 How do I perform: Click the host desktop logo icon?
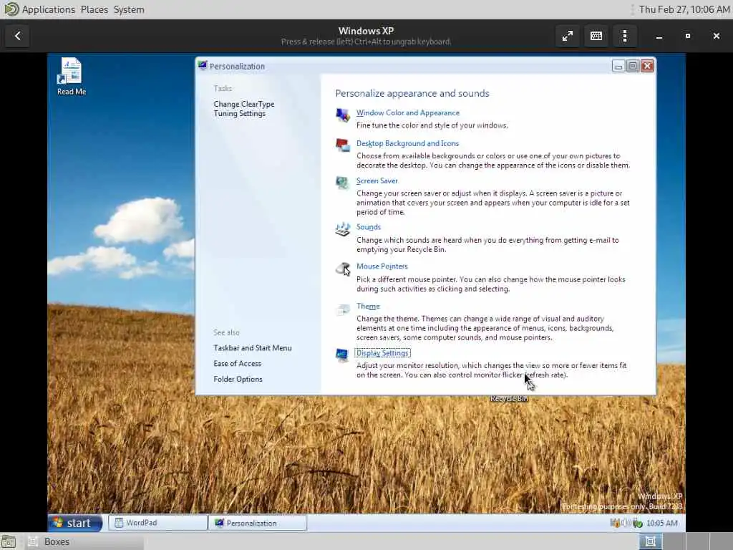10,9
